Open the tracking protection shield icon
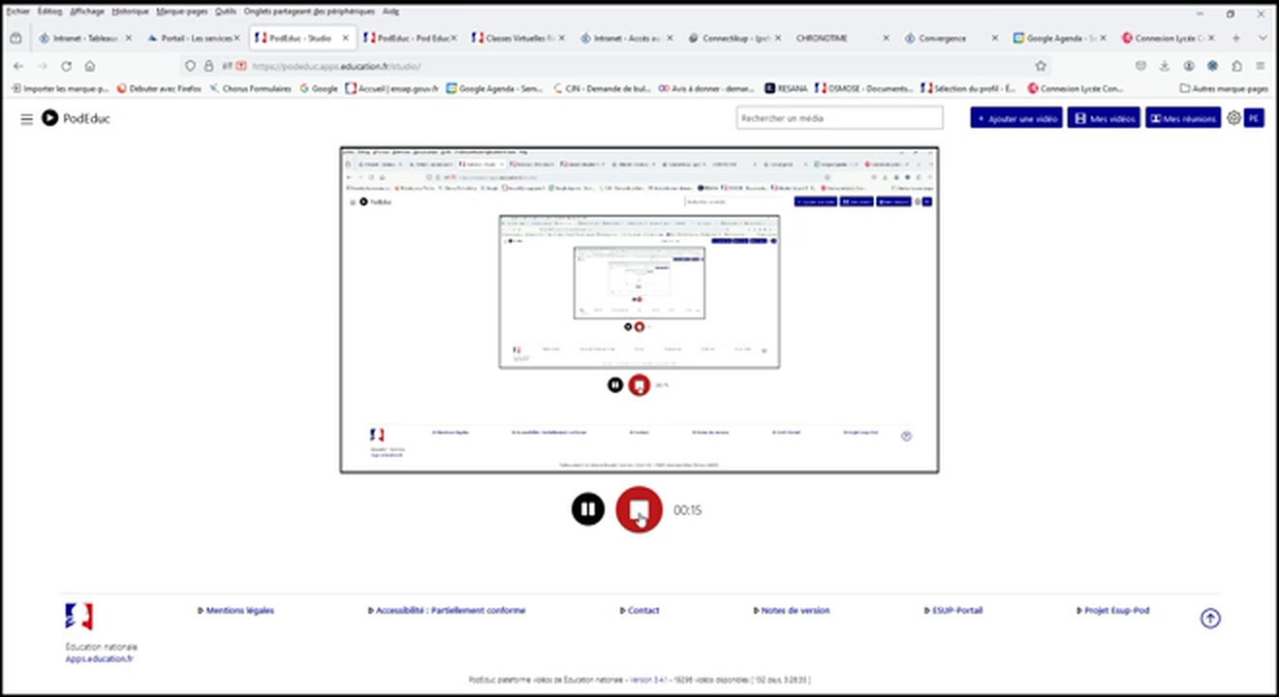 (x=190, y=66)
